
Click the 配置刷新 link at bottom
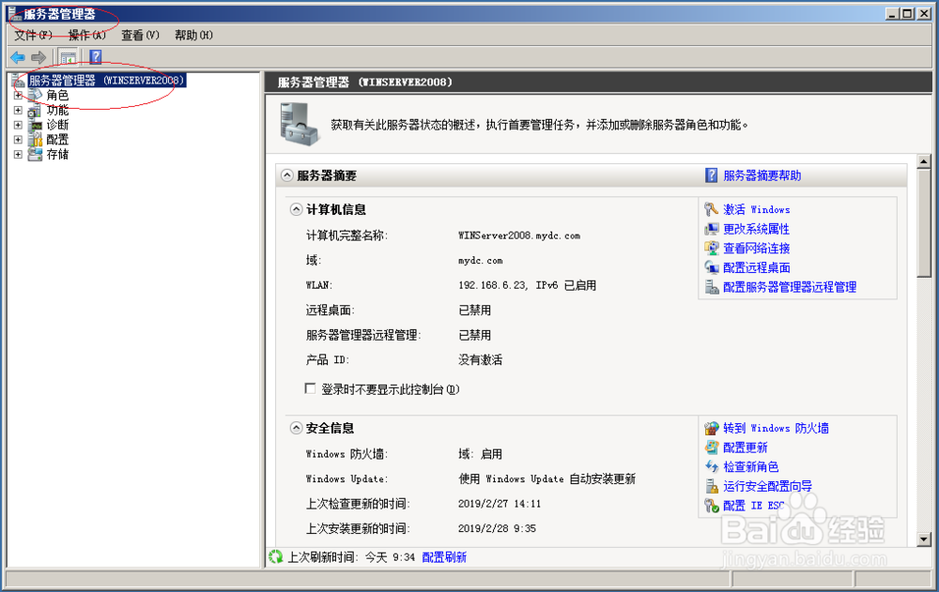coord(443,556)
